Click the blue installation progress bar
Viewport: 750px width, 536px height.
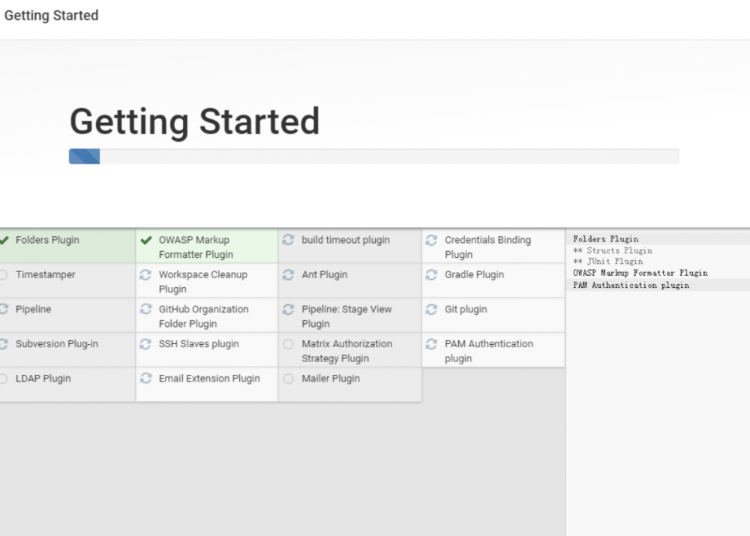84,156
